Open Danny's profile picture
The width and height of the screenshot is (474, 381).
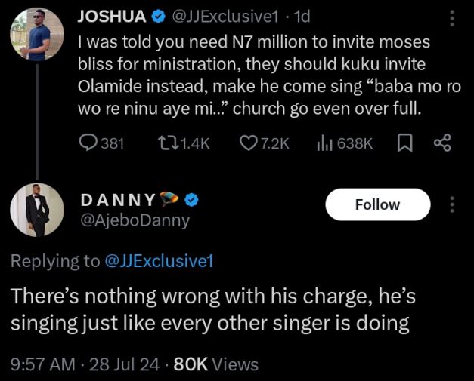click(36, 209)
